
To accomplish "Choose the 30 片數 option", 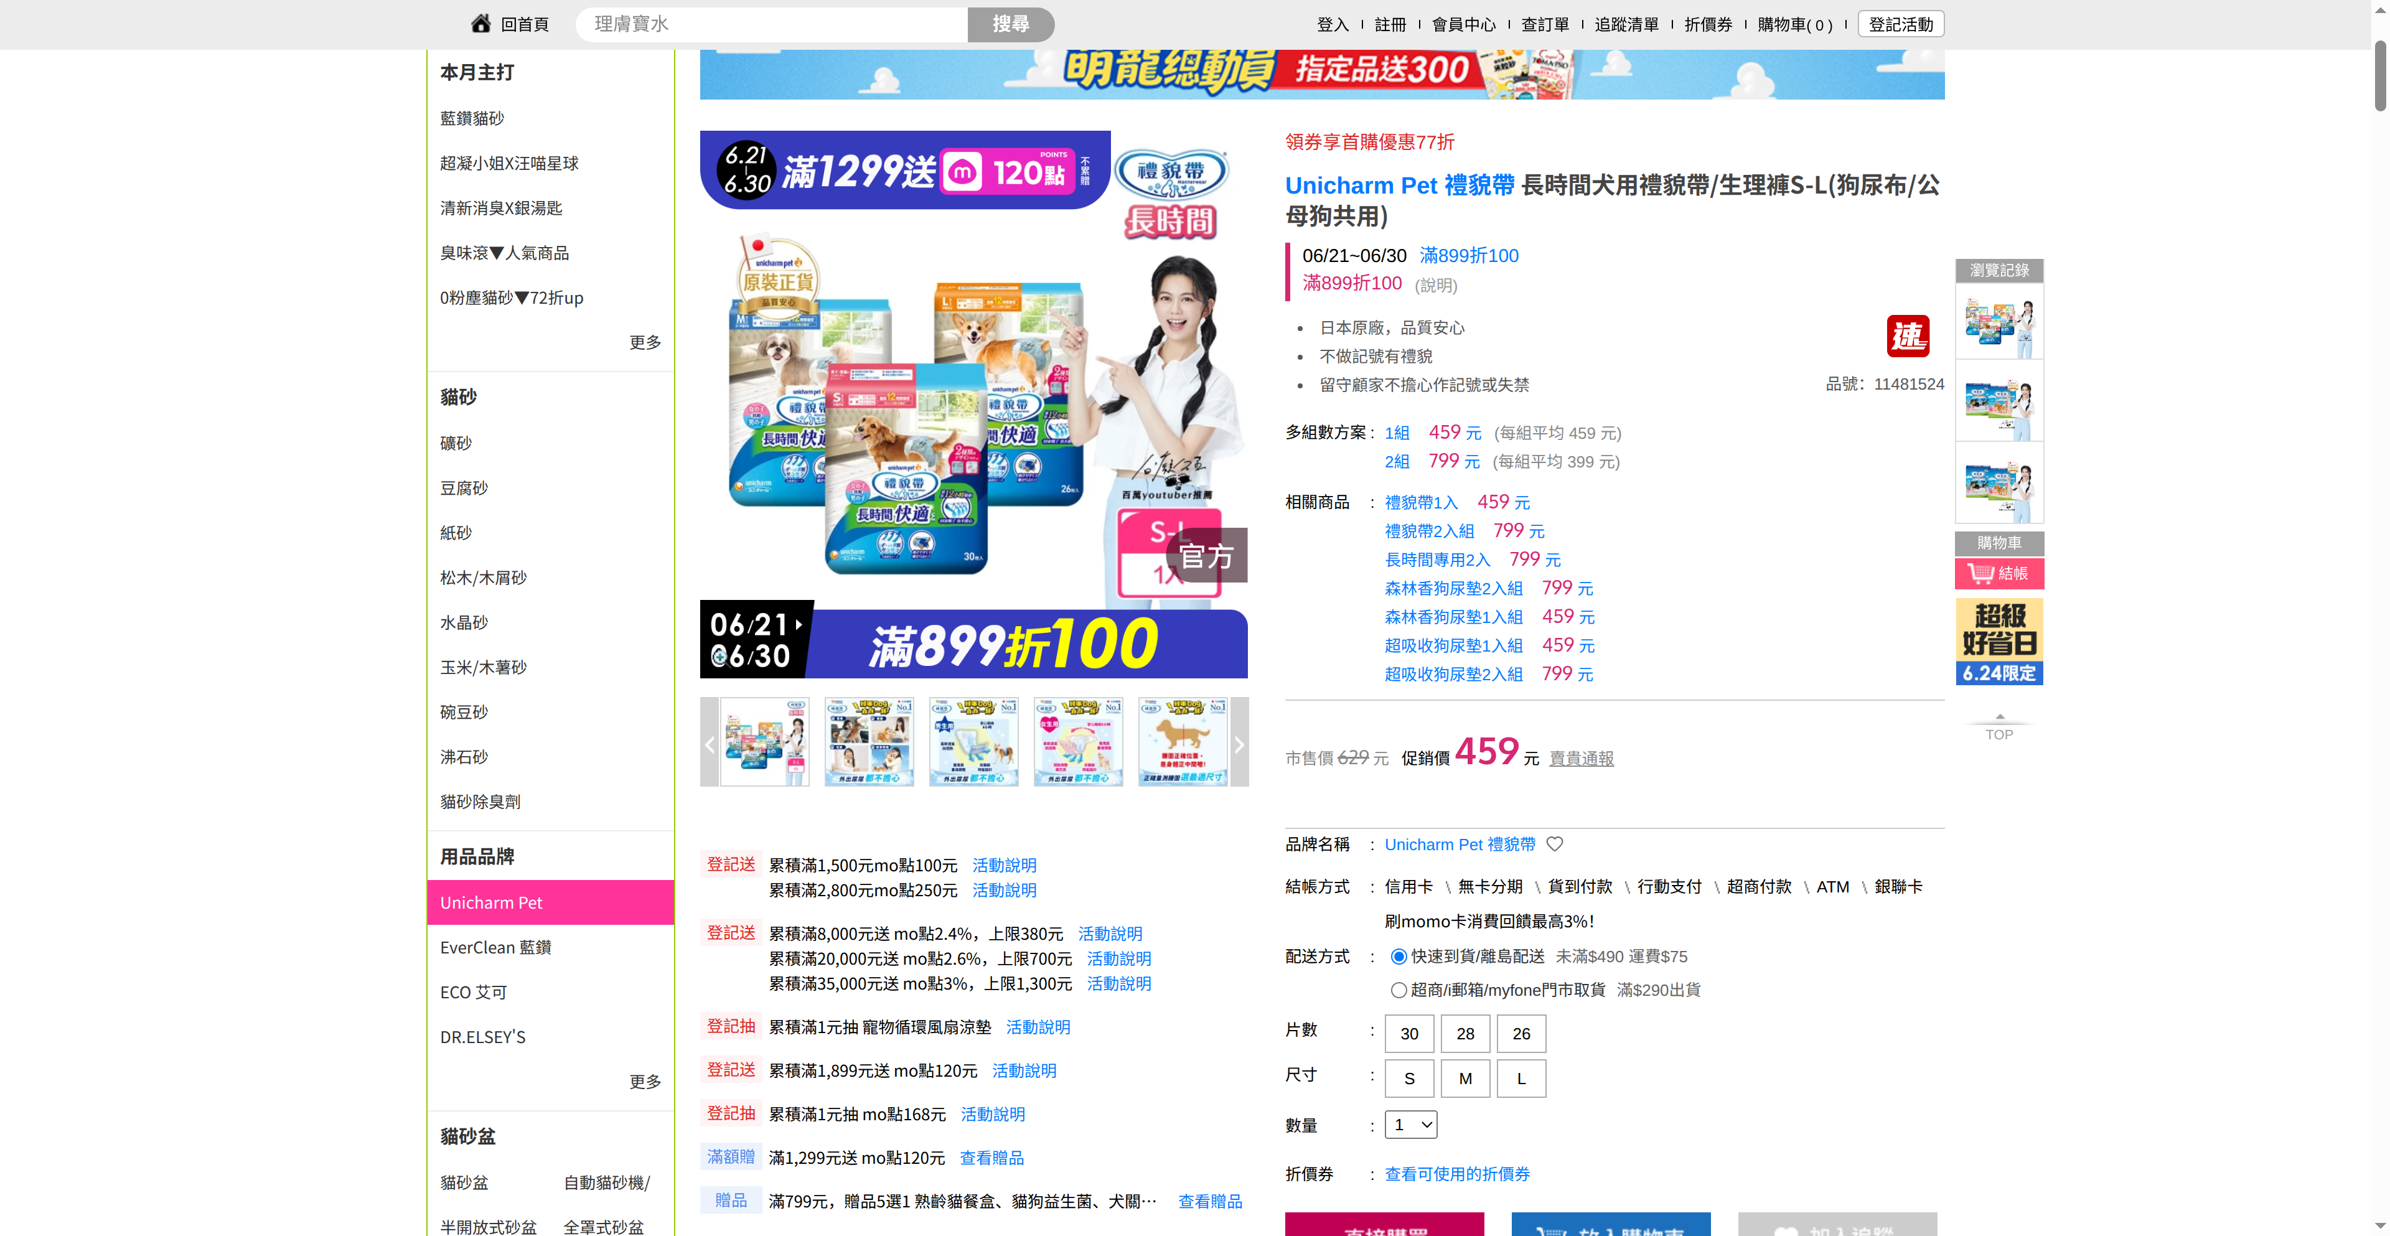I will 1409,1032.
